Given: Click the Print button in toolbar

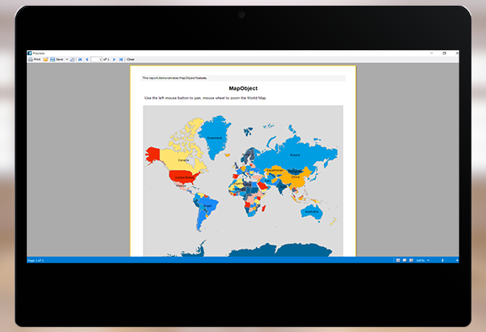Looking at the screenshot, I should (x=34, y=59).
